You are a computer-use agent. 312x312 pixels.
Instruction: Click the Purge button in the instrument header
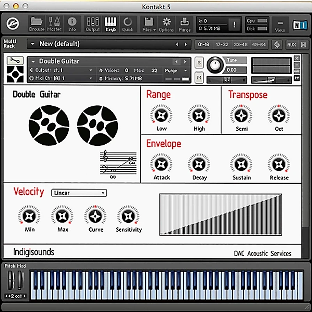pos(172,71)
